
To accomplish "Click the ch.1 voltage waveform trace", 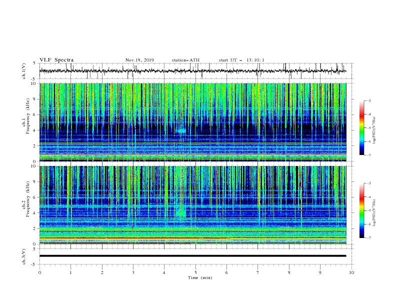I will 192,71.
